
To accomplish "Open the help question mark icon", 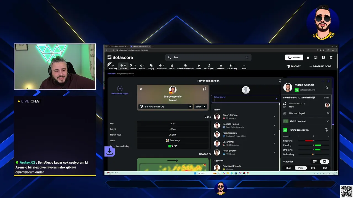I will (323, 57).
